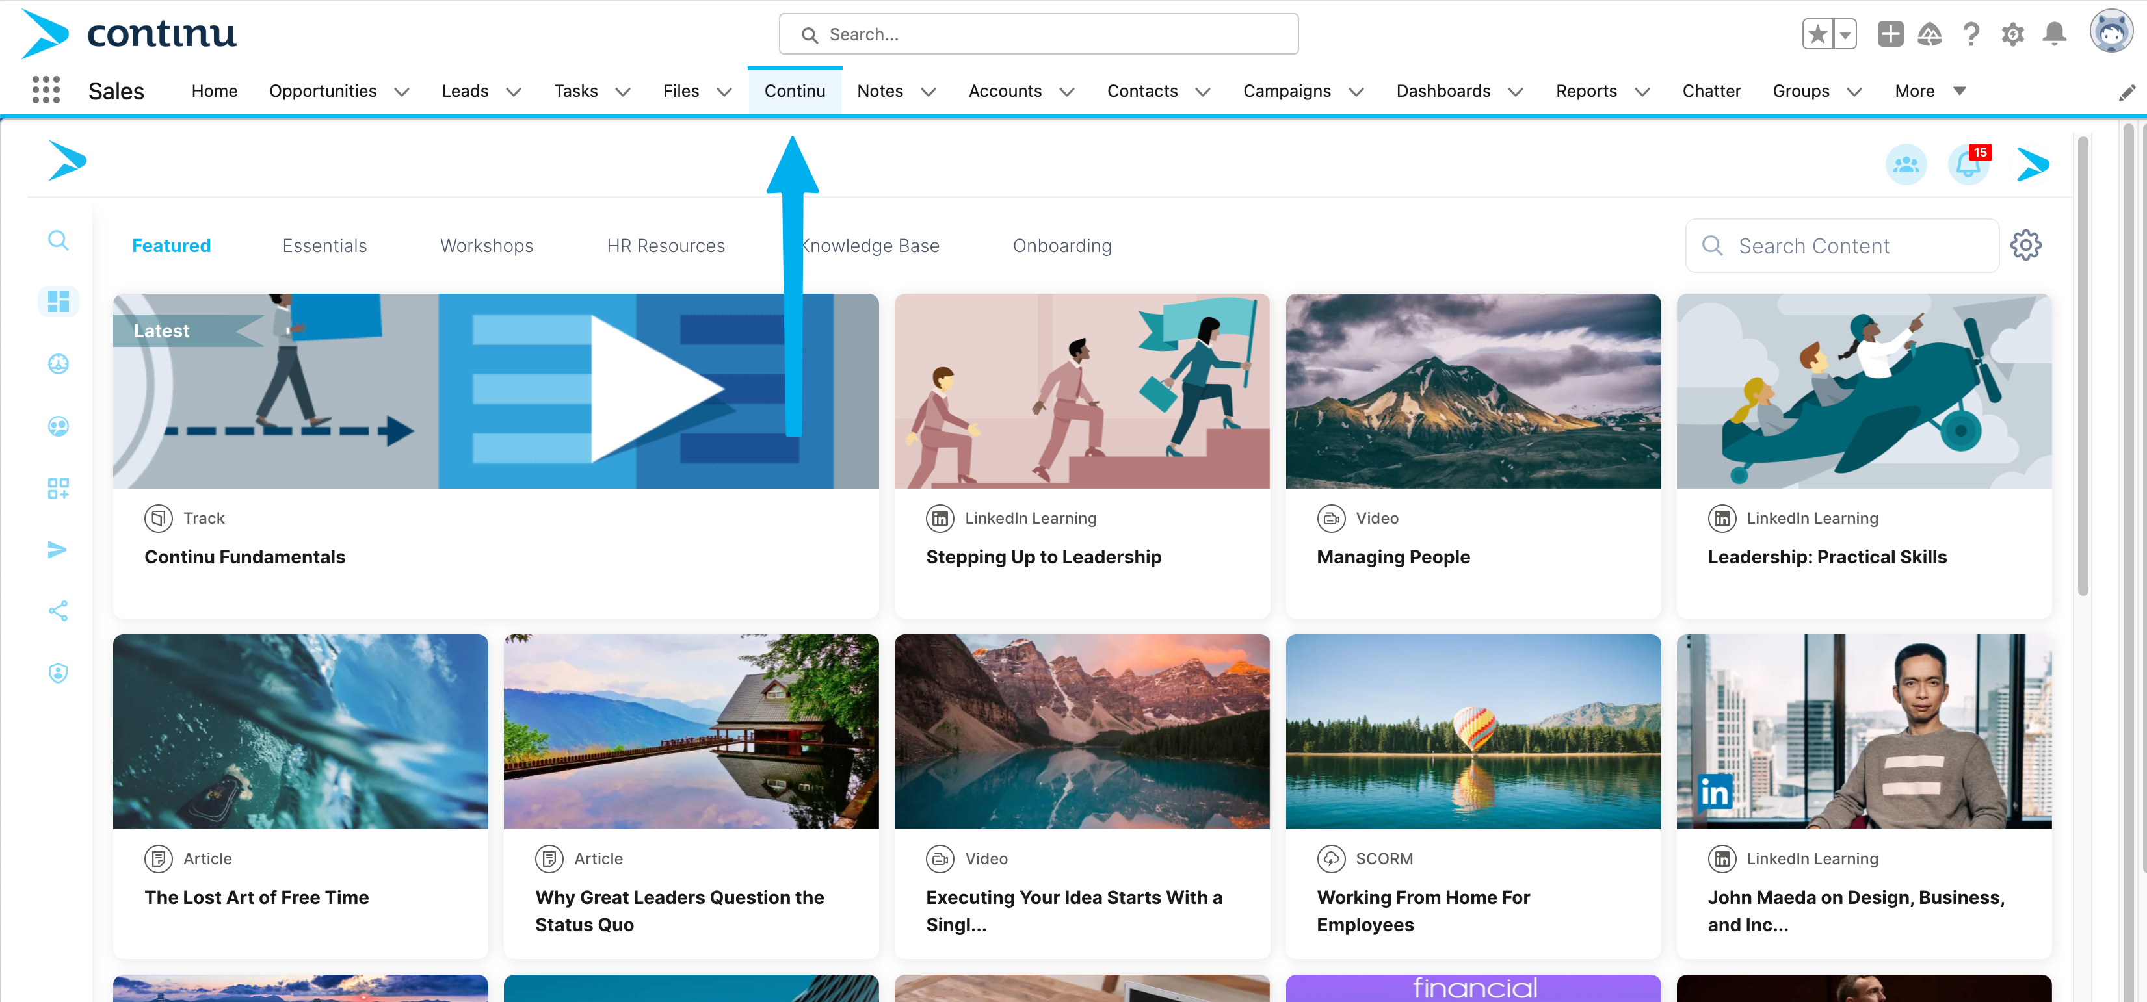Open the Managing People video title
Viewport: 2147px width, 1002px height.
pos(1393,556)
